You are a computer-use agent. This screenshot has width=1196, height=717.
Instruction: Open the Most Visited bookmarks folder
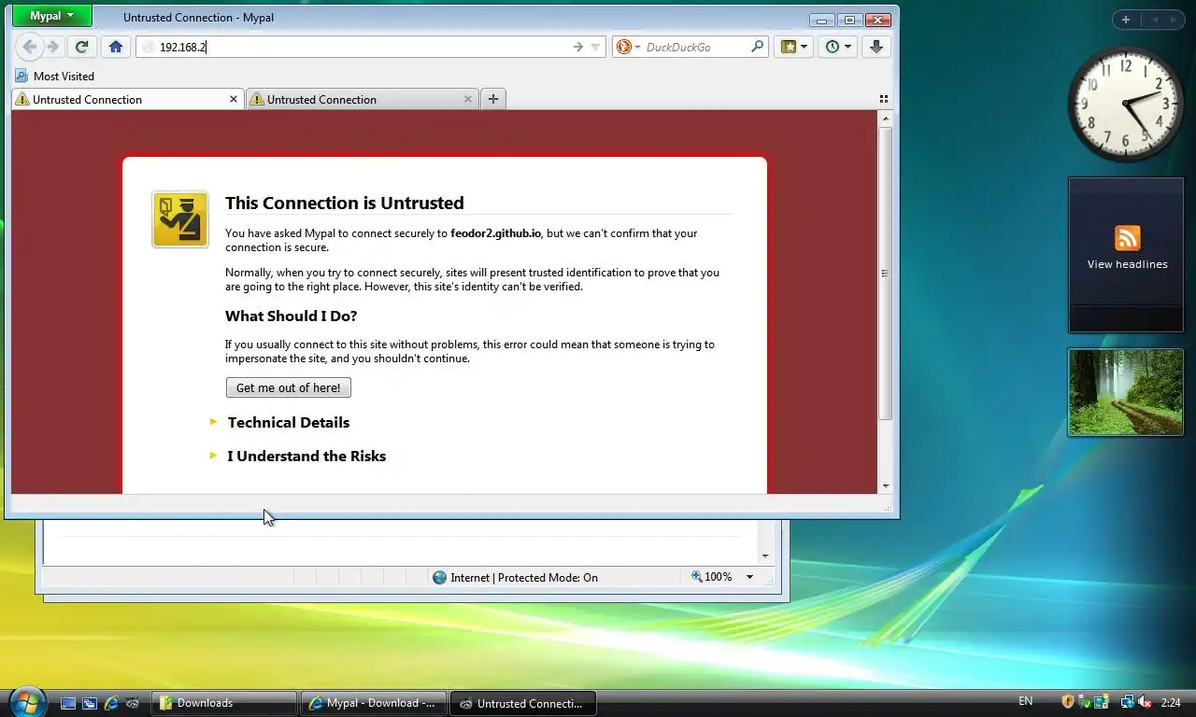click(x=55, y=77)
